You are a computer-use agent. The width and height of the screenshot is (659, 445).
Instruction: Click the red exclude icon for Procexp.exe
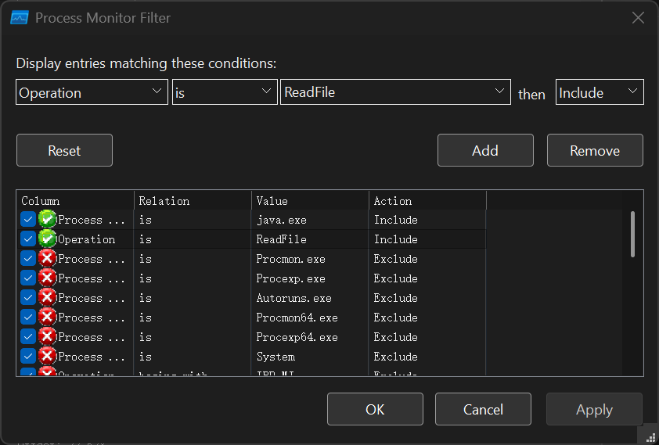tap(47, 278)
